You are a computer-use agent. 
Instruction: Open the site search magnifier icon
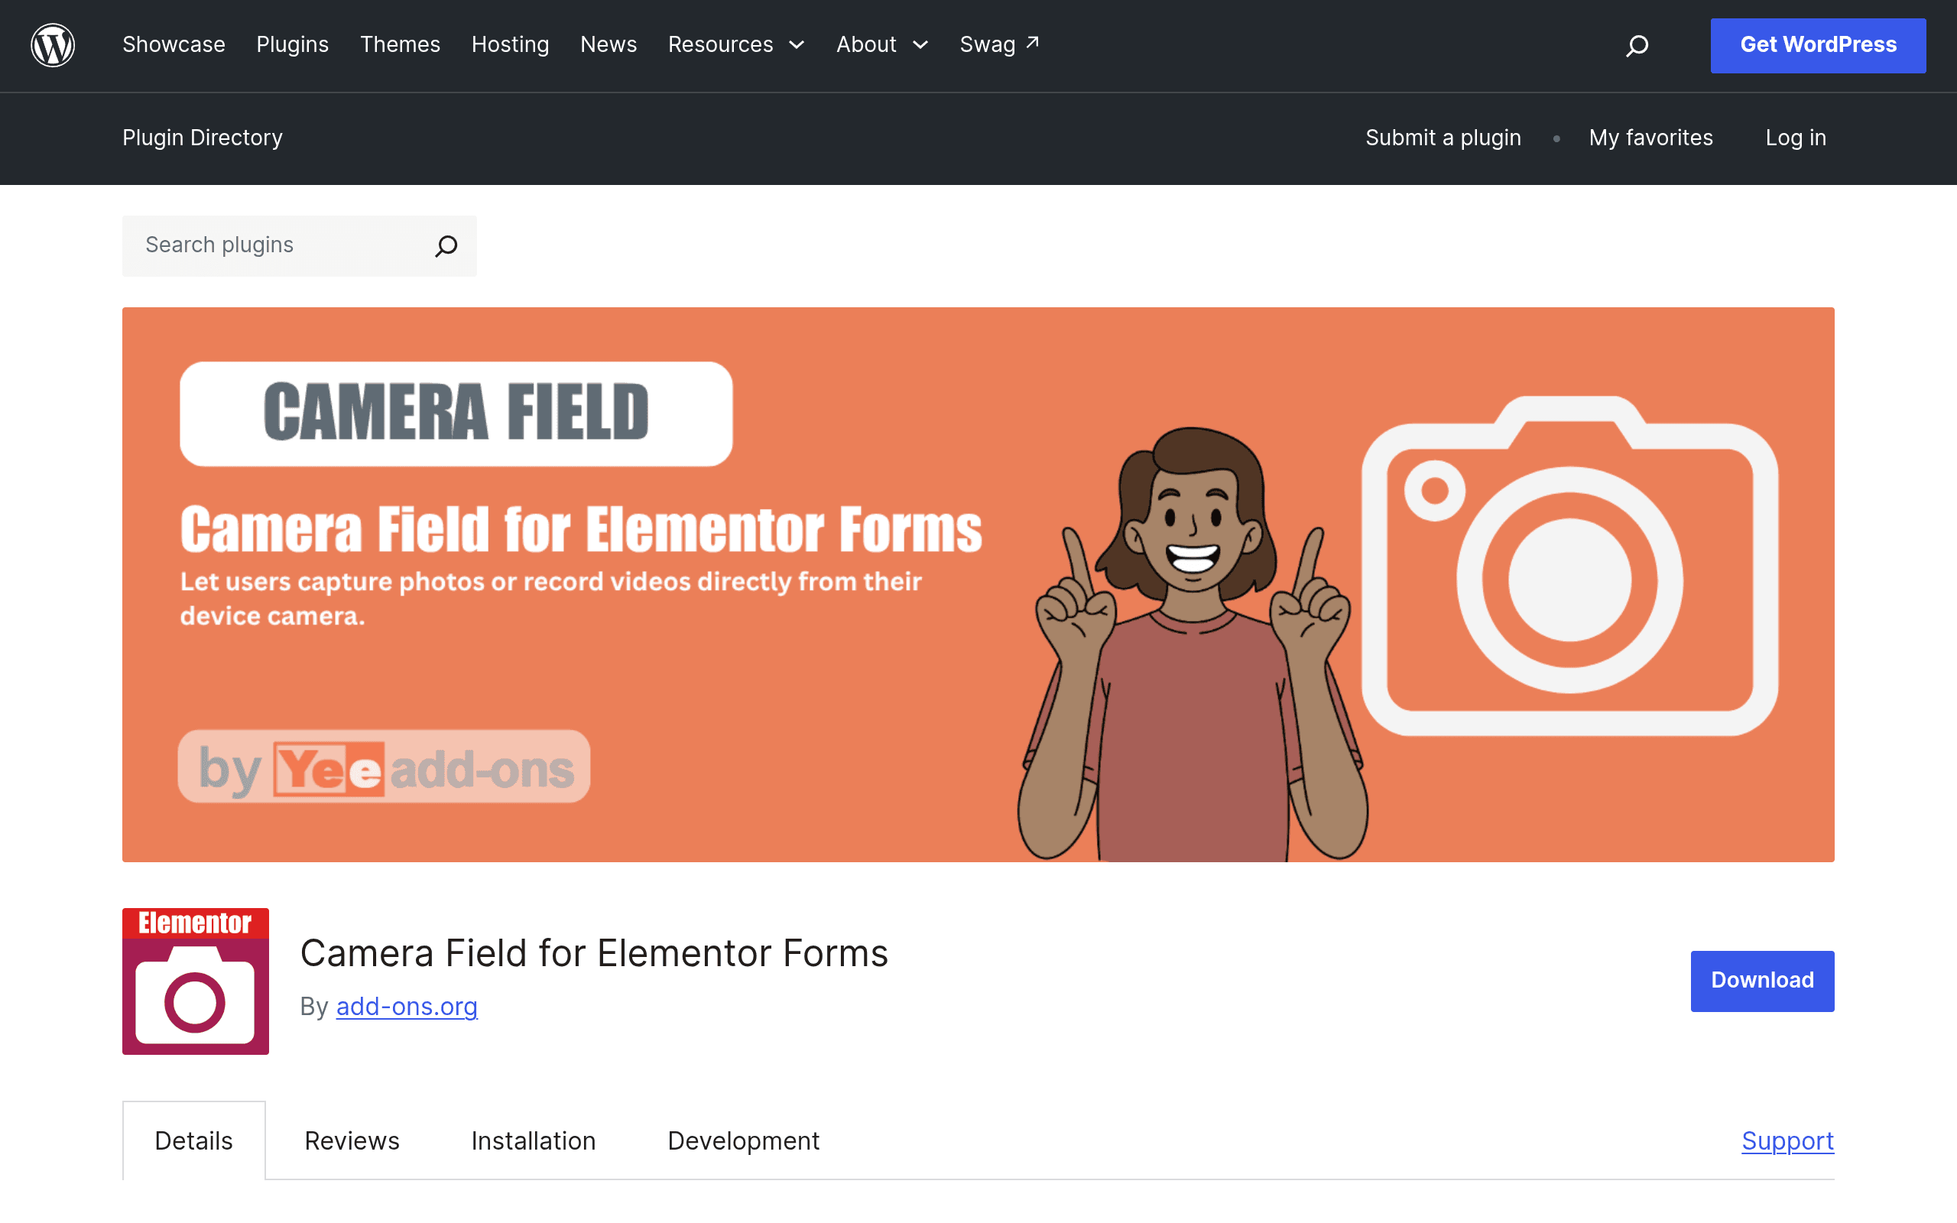1637,45
